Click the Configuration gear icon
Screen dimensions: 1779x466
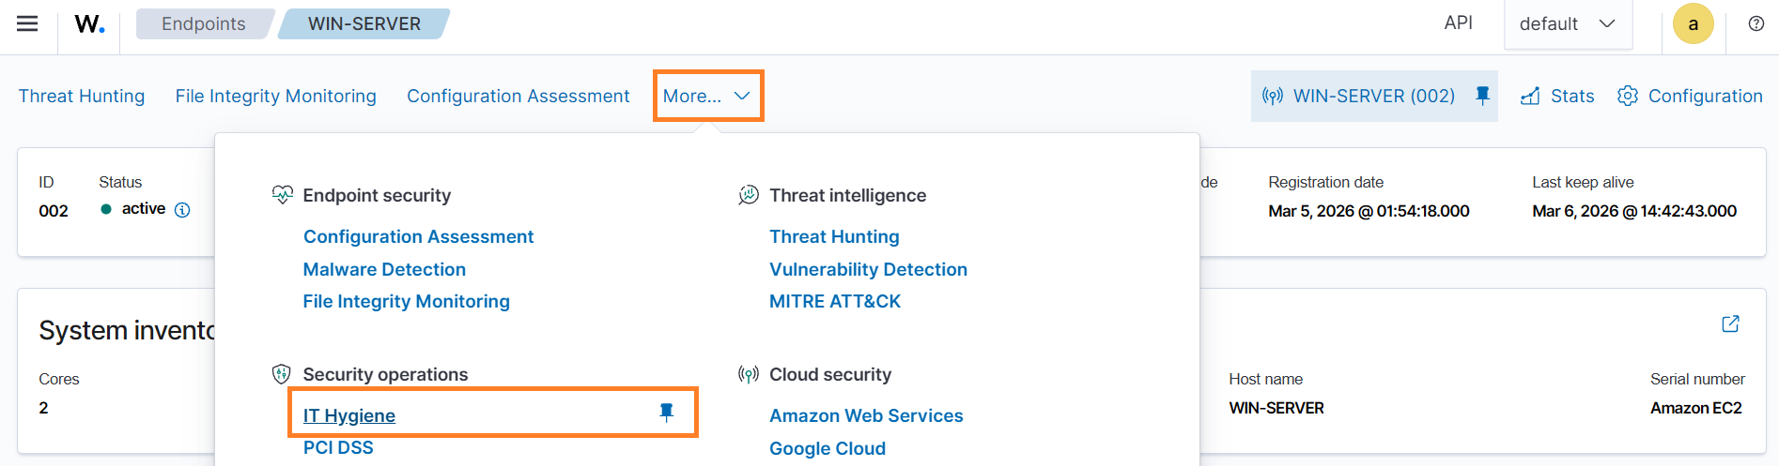click(1628, 96)
